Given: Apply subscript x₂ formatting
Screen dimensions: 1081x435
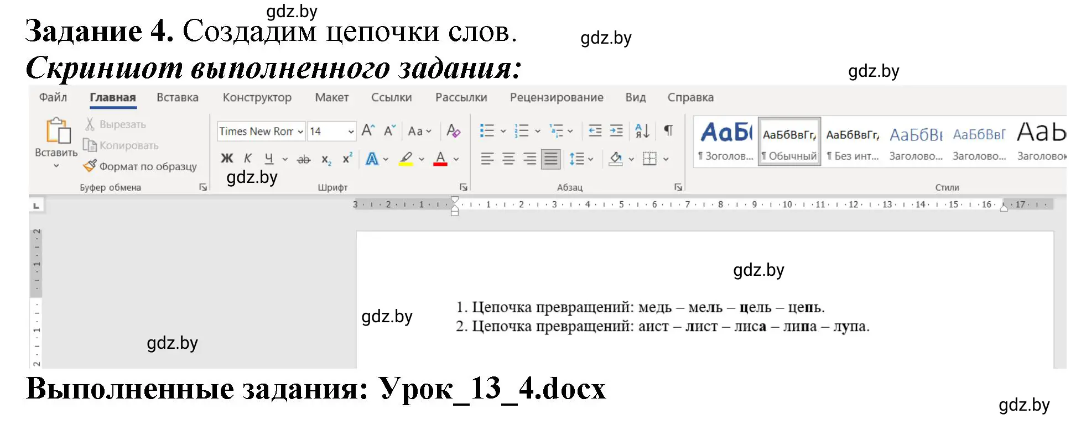Looking at the screenshot, I should pyautogui.click(x=326, y=159).
